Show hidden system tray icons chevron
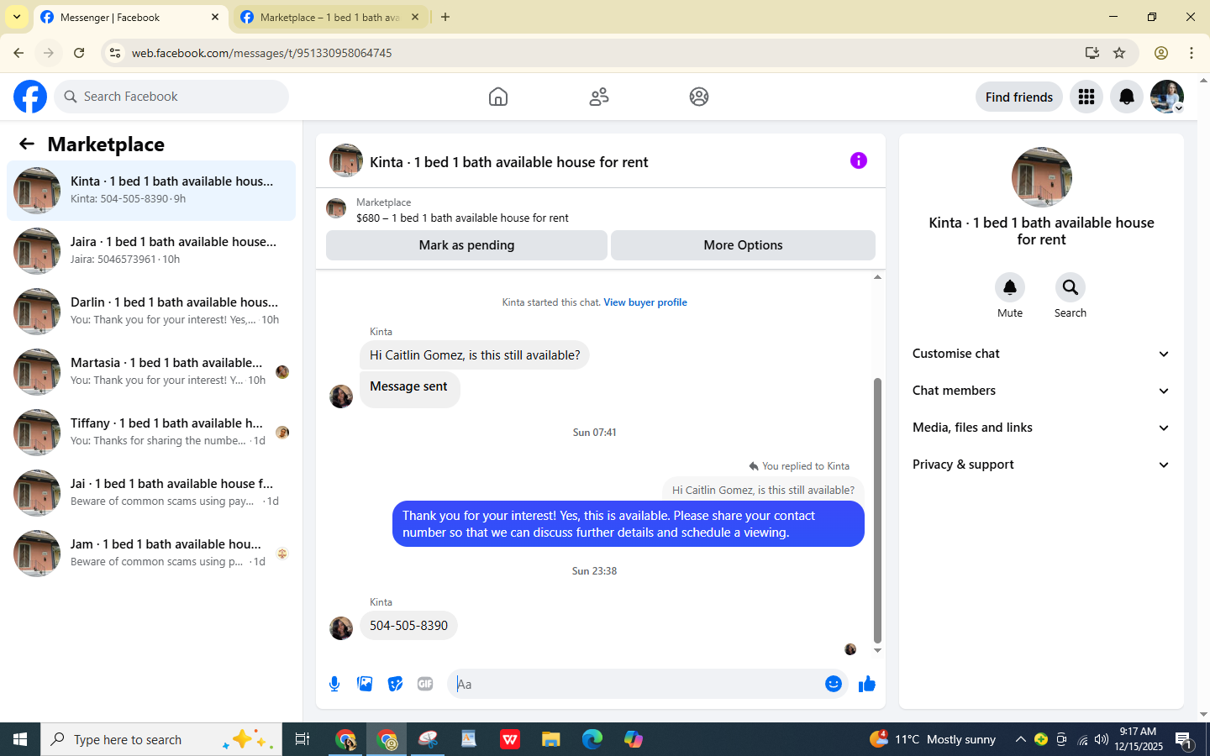Screen dimensions: 1210x756 [x=1020, y=739]
